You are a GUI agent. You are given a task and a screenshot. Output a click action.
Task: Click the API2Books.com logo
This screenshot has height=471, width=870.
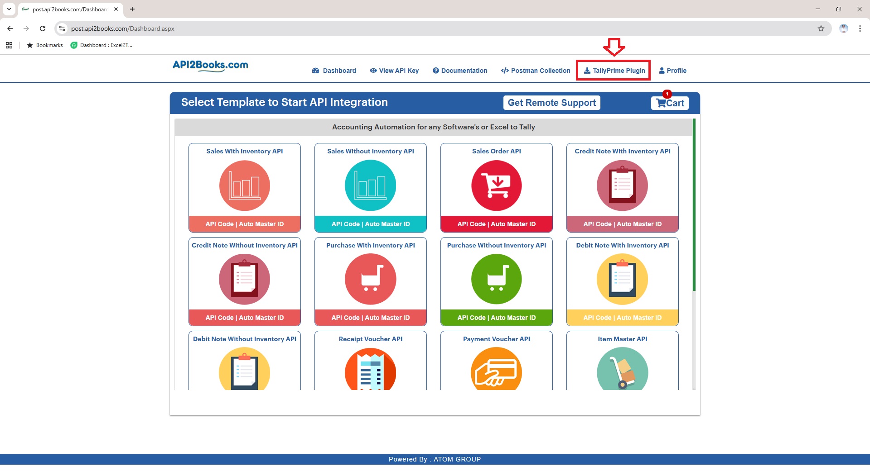210,66
